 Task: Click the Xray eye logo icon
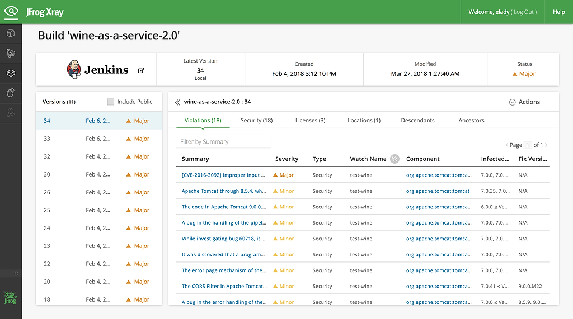(11, 12)
